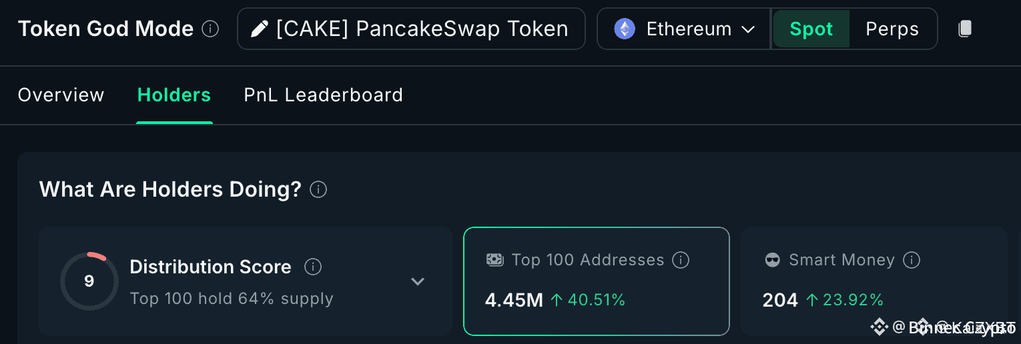This screenshot has width=1021, height=344.
Task: Click pencil edit icon for CAKE token
Action: pos(259,29)
